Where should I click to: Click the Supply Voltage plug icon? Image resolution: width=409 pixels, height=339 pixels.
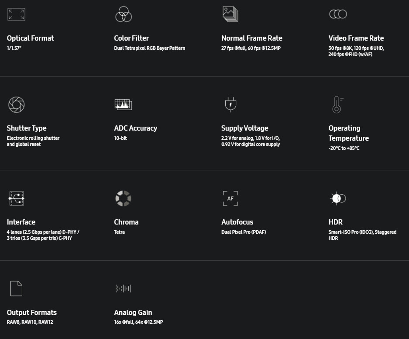point(230,105)
